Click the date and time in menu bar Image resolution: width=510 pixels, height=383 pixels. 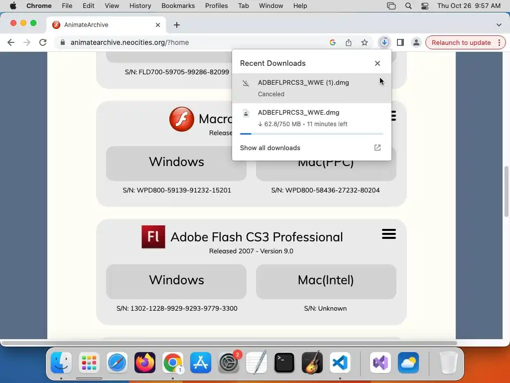click(x=469, y=6)
